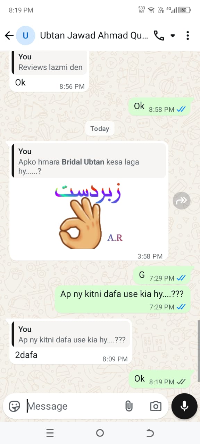Start a voice call with phone icon
This screenshot has width=200, height=444.
[x=159, y=35]
